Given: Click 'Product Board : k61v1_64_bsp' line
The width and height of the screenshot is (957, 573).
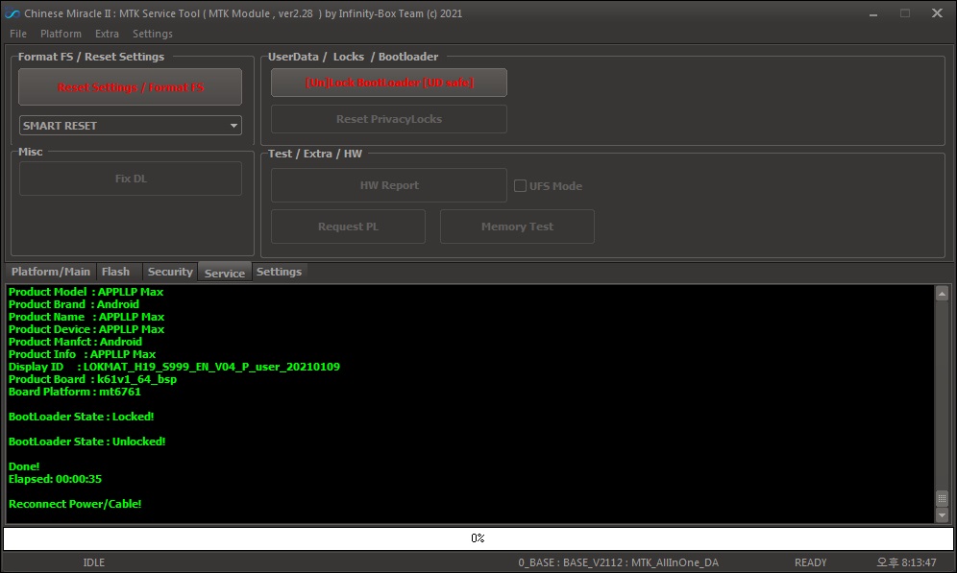Looking at the screenshot, I should [x=92, y=379].
